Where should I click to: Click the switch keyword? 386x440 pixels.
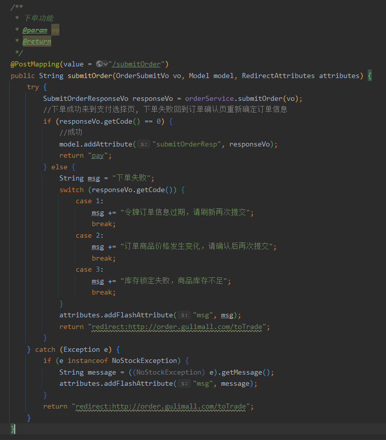tap(72, 190)
